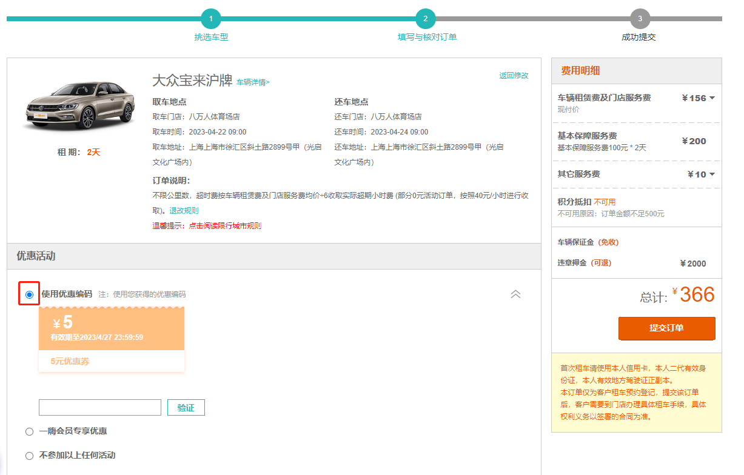Viewport: 744px width, 475px height.
Task: Open 车辆详情 link
Action: tap(253, 82)
